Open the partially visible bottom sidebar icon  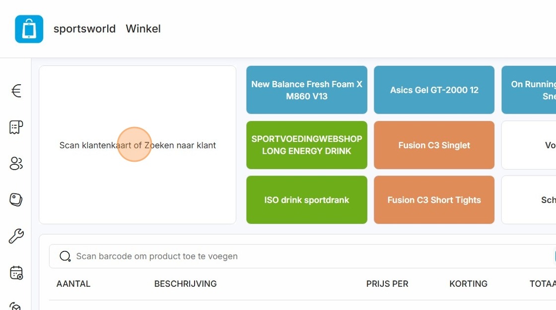[15, 306]
